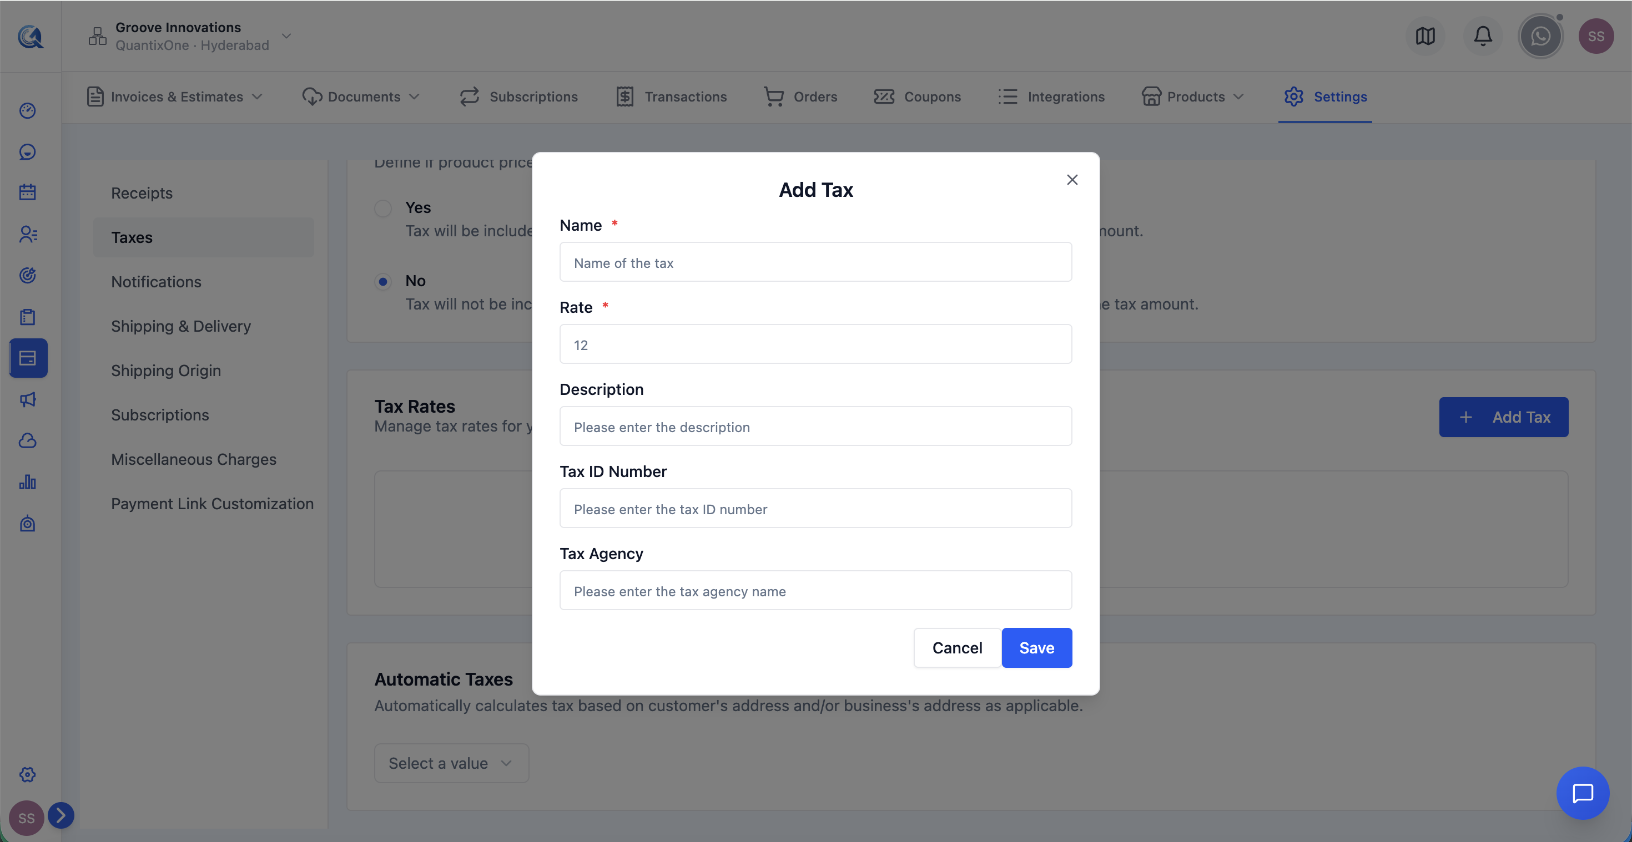1632x842 pixels.
Task: Open Subscriptions settings in side menu
Action: coord(160,415)
